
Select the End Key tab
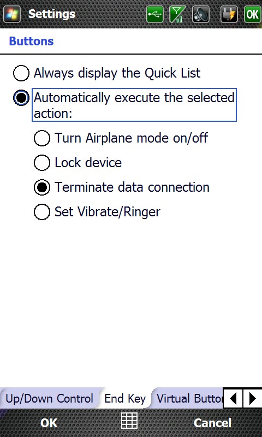(x=125, y=399)
